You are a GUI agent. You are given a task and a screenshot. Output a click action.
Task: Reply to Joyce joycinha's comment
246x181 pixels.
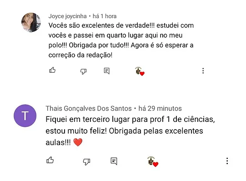pyautogui.click(x=107, y=71)
